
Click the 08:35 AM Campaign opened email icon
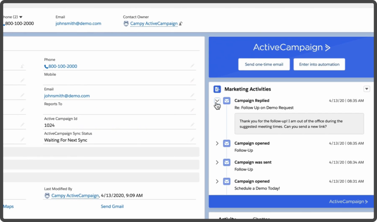tap(226, 143)
